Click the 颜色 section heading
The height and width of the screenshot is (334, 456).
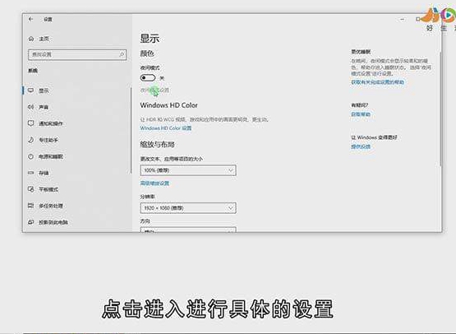pos(147,53)
